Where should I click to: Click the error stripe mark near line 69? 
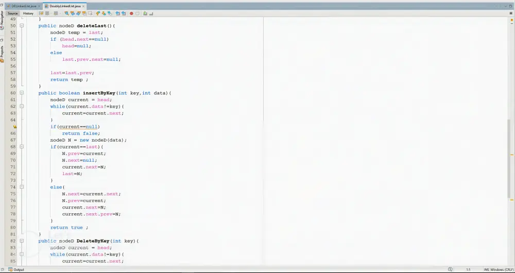pos(512,155)
